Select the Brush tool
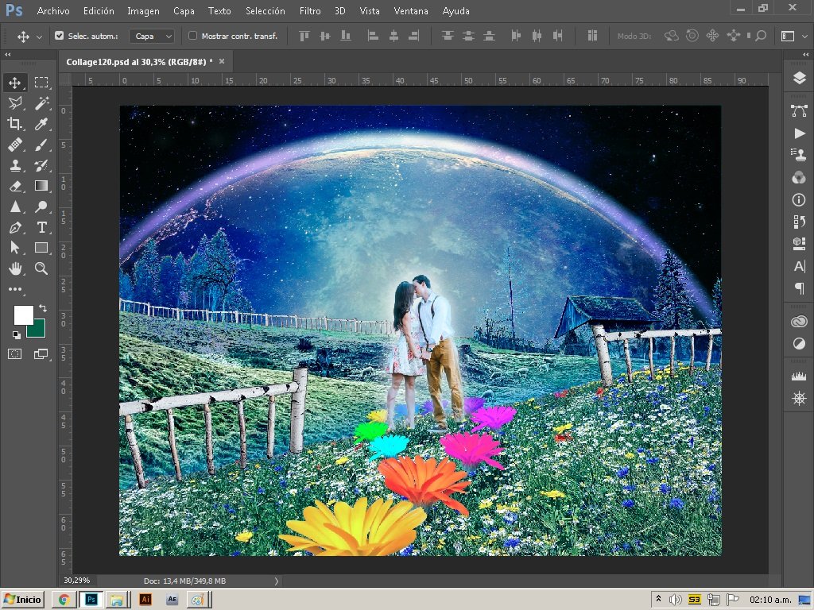Image resolution: width=814 pixels, height=610 pixels. pyautogui.click(x=41, y=145)
